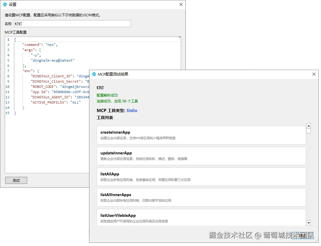Select the listUserVilebleApp tool card
The width and height of the screenshot is (321, 246).
click(201, 217)
